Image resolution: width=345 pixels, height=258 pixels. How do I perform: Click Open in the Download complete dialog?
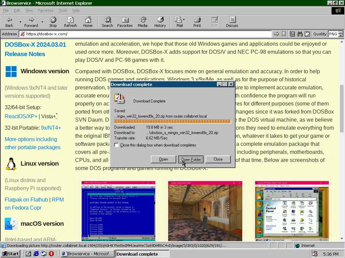tap(163, 159)
